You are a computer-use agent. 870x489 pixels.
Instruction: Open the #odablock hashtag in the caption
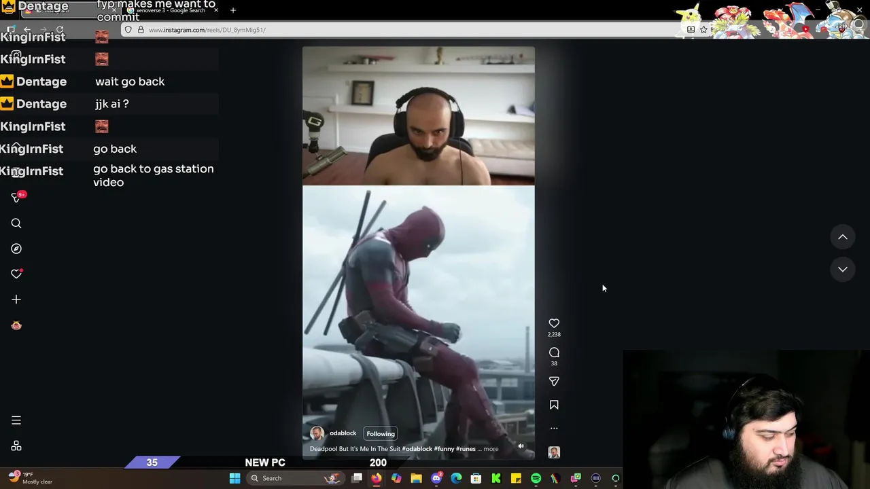pyautogui.click(x=417, y=449)
